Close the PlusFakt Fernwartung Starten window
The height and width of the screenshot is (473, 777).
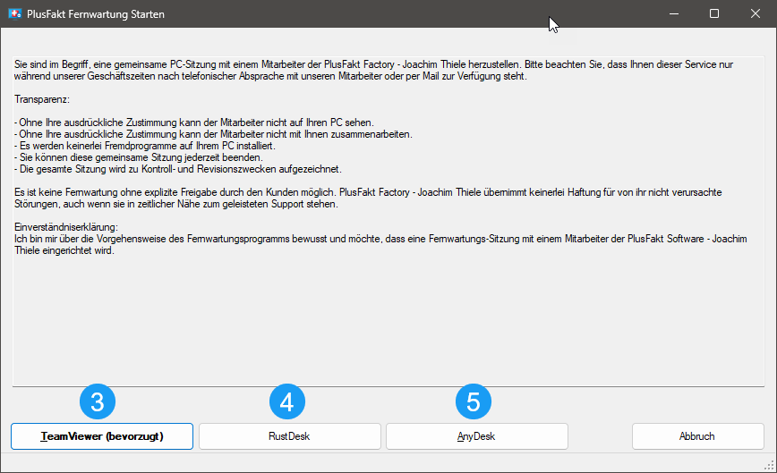pyautogui.click(x=756, y=13)
